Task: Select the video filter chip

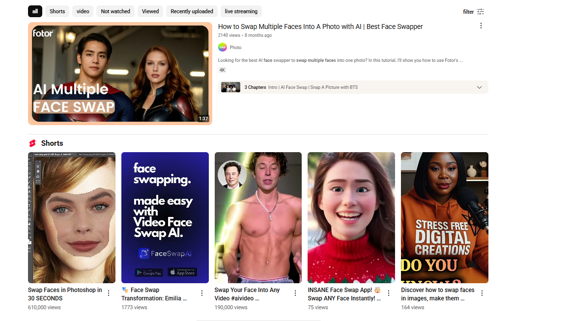Action: [83, 11]
